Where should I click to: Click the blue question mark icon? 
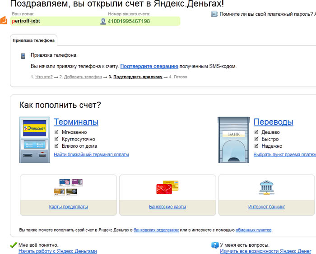[x=215, y=245]
